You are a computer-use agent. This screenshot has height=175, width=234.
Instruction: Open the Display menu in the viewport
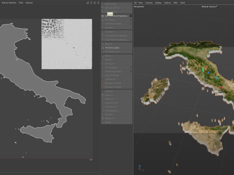click(158, 2)
